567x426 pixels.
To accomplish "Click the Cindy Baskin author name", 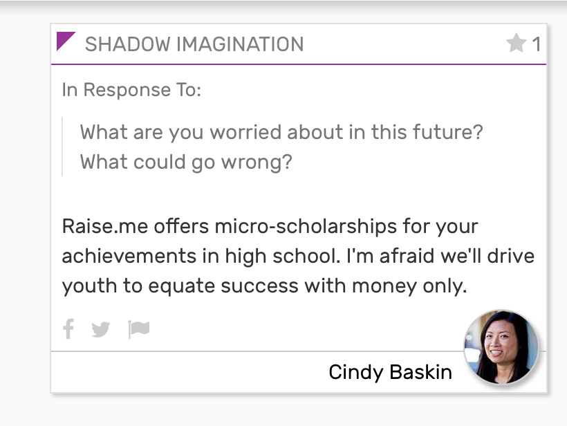I will [390, 372].
